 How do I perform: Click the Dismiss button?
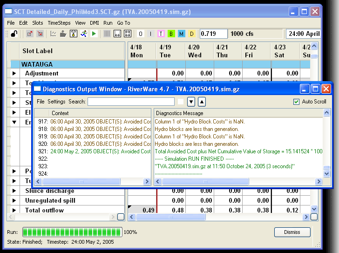pos(292,232)
